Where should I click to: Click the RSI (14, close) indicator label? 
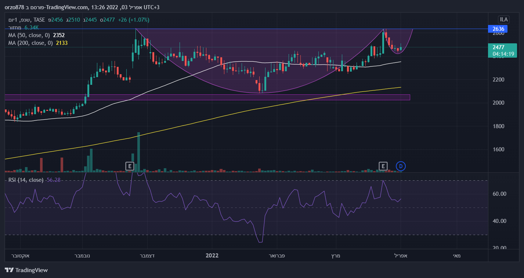click(x=26, y=180)
